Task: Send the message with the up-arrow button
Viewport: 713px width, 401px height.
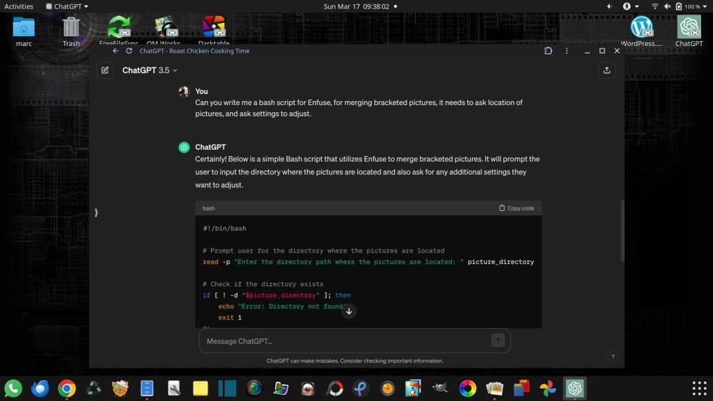Action: (x=498, y=340)
